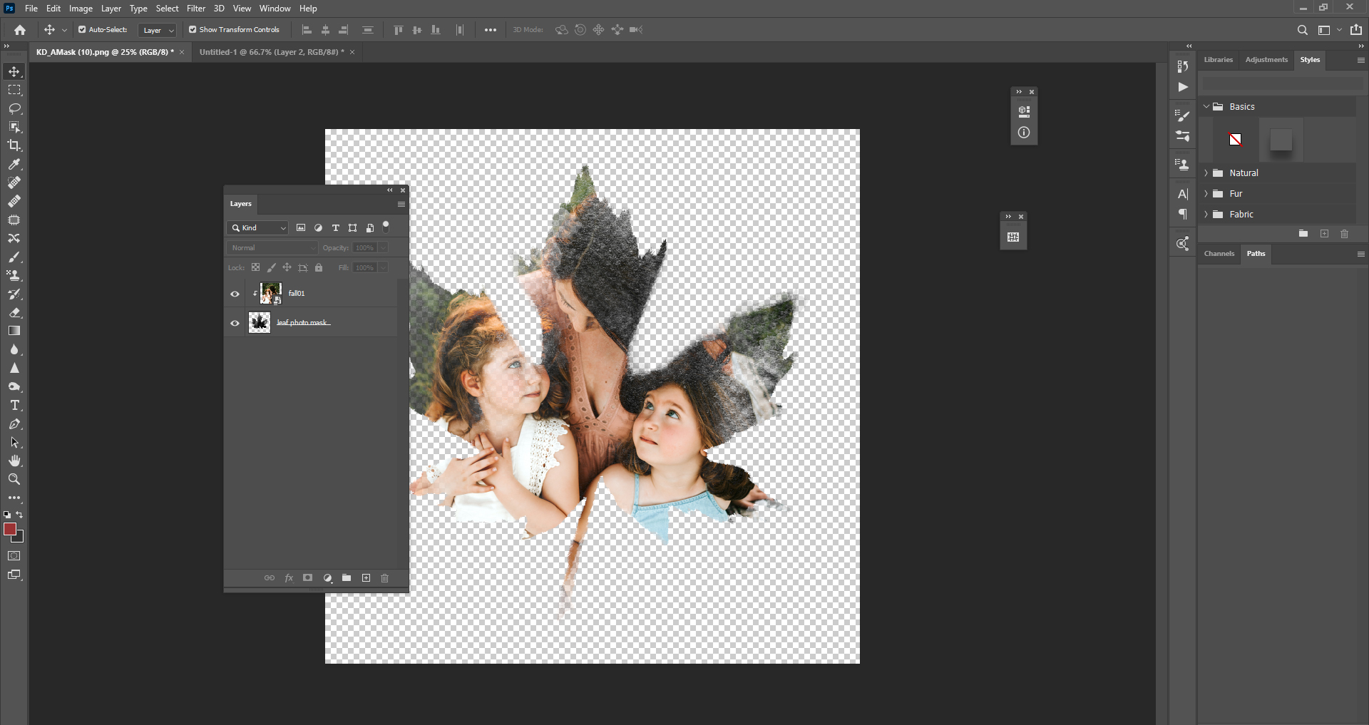
Task: Switch to the Channels tab
Action: coord(1219,254)
